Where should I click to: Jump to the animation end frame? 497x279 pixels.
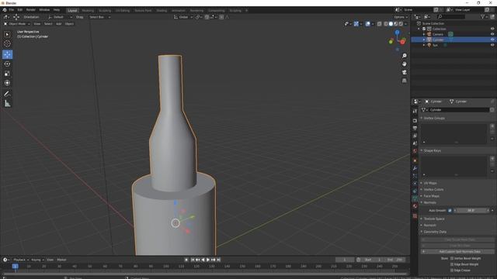click(x=218, y=260)
